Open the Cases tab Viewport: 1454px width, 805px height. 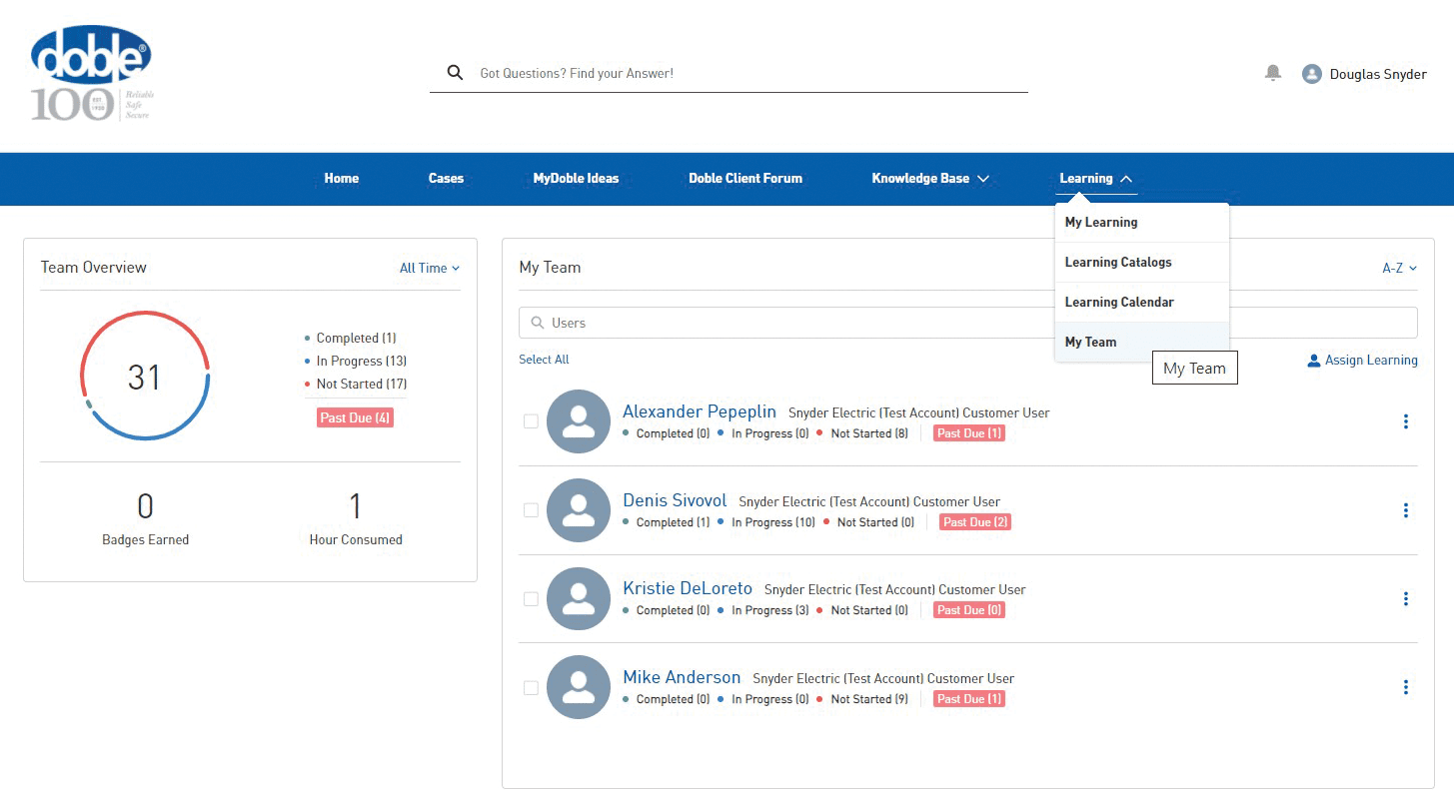tap(446, 179)
